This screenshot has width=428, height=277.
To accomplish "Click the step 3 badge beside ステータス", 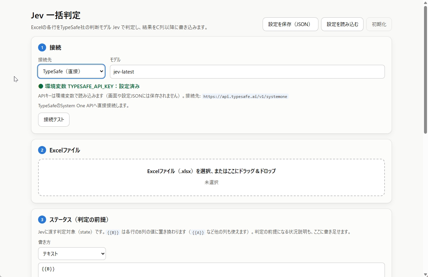I will [42, 220].
